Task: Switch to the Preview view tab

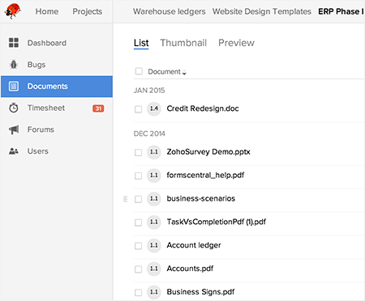Action: tap(236, 43)
